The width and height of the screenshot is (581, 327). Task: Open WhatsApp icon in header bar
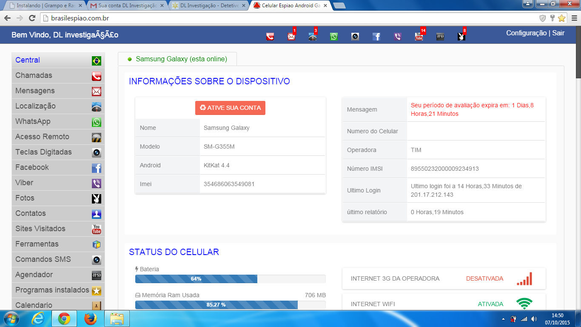[334, 37]
